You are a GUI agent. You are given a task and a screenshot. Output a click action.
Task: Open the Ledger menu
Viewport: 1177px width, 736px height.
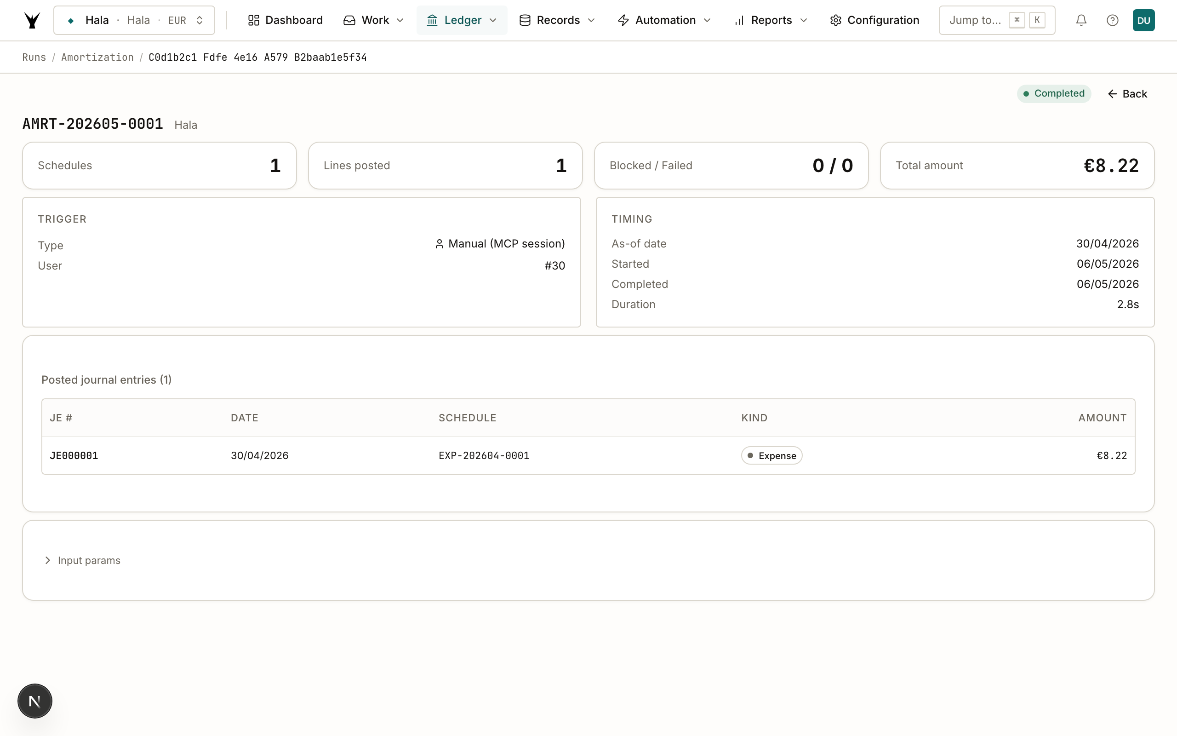(462, 20)
